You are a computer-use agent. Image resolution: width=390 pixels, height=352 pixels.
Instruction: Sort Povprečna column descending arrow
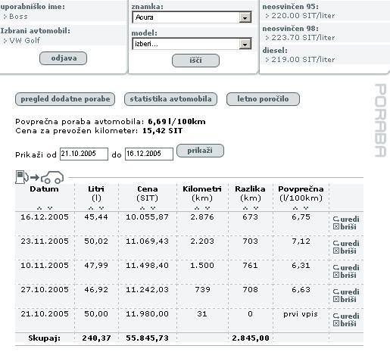(306, 208)
